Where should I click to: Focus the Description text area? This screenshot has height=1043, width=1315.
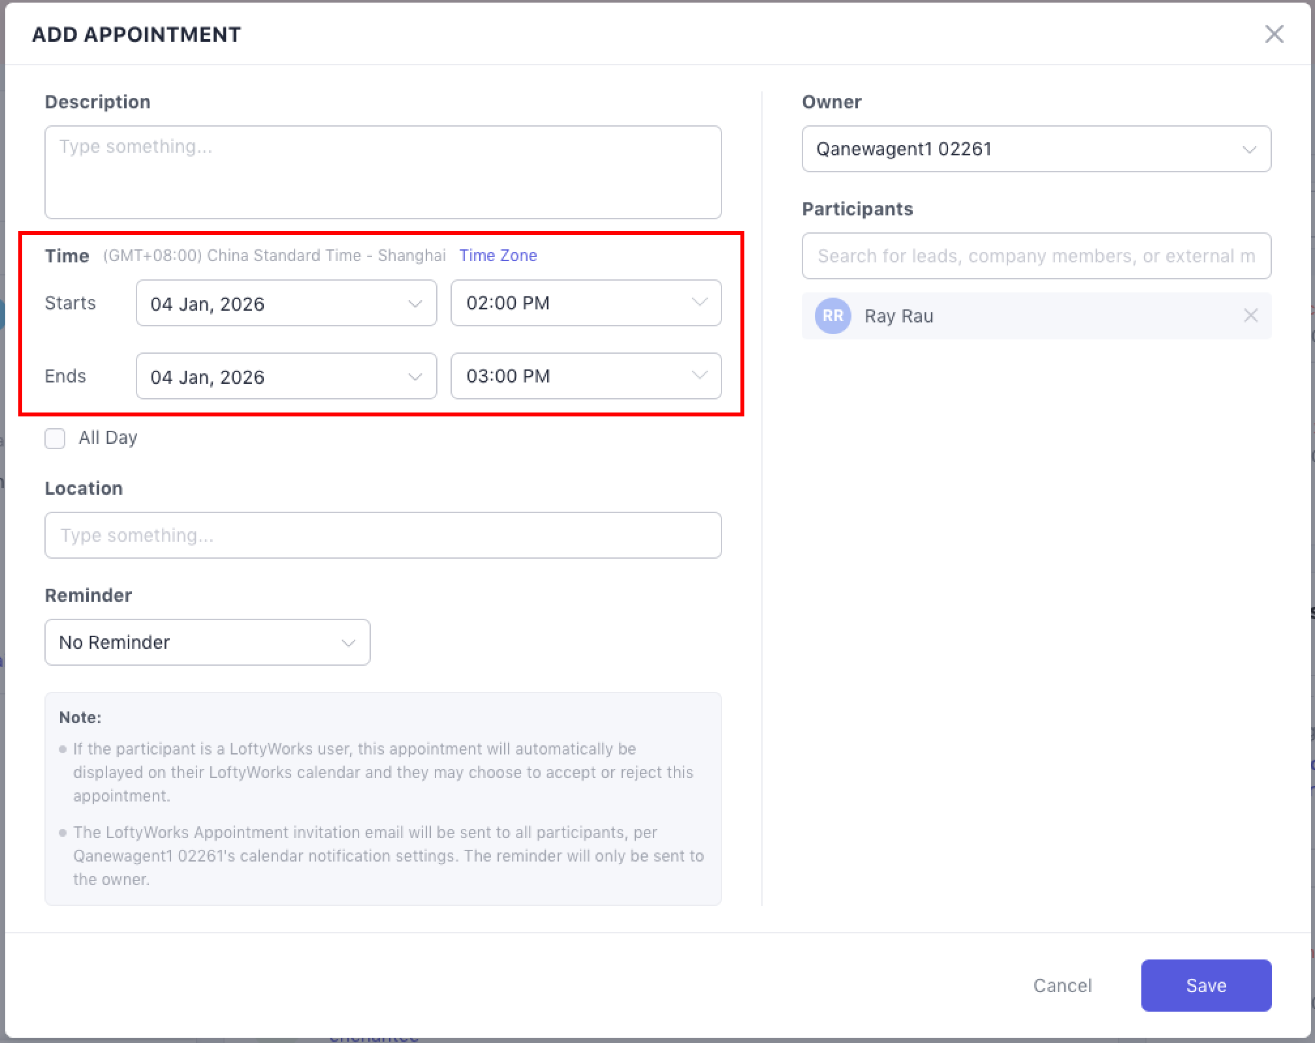(383, 172)
